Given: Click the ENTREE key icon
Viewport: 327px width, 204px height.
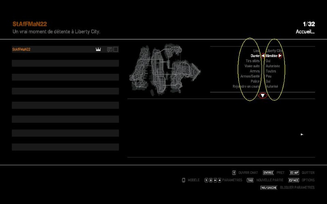Looking at the screenshot, I should 268,173.
